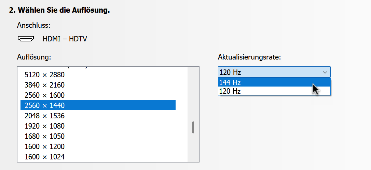Click the resolution list scrollbar thumb
The image size is (371, 170).
click(x=193, y=127)
